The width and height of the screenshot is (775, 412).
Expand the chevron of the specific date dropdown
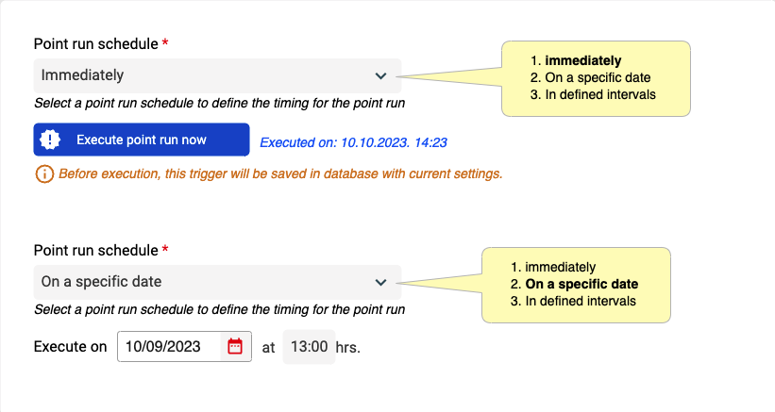pyautogui.click(x=380, y=282)
